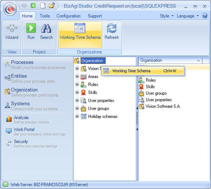The height and width of the screenshot is (189, 211).
Task: Switch to the Tools ribbon tab
Action: (45, 16)
